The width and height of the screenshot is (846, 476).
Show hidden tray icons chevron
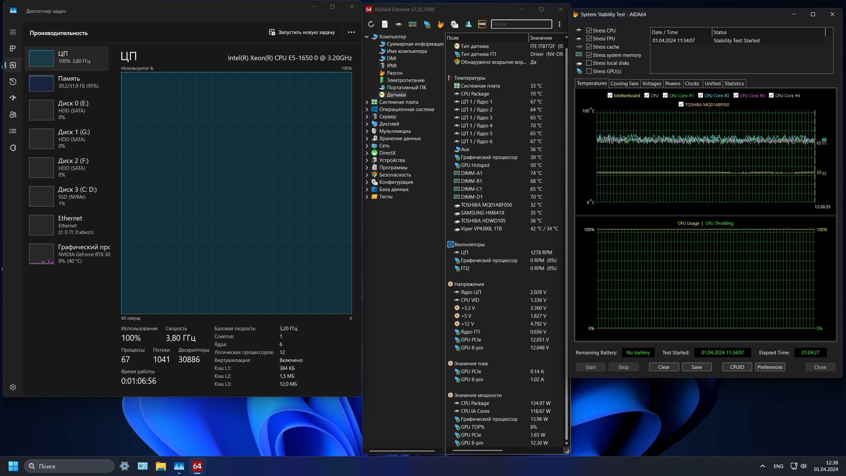point(763,466)
